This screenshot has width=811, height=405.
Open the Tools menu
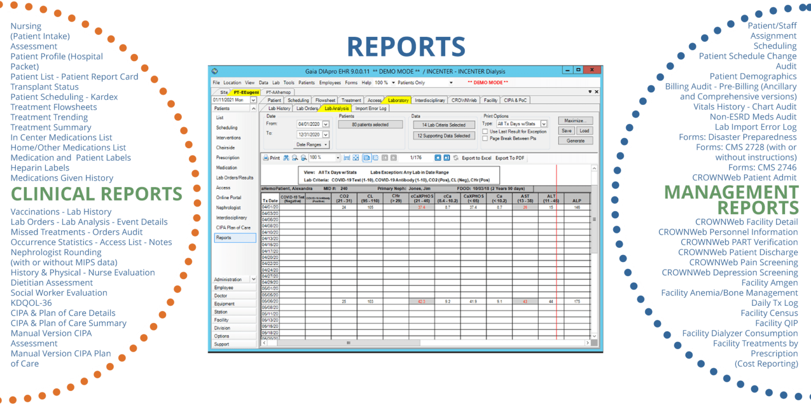click(x=288, y=82)
